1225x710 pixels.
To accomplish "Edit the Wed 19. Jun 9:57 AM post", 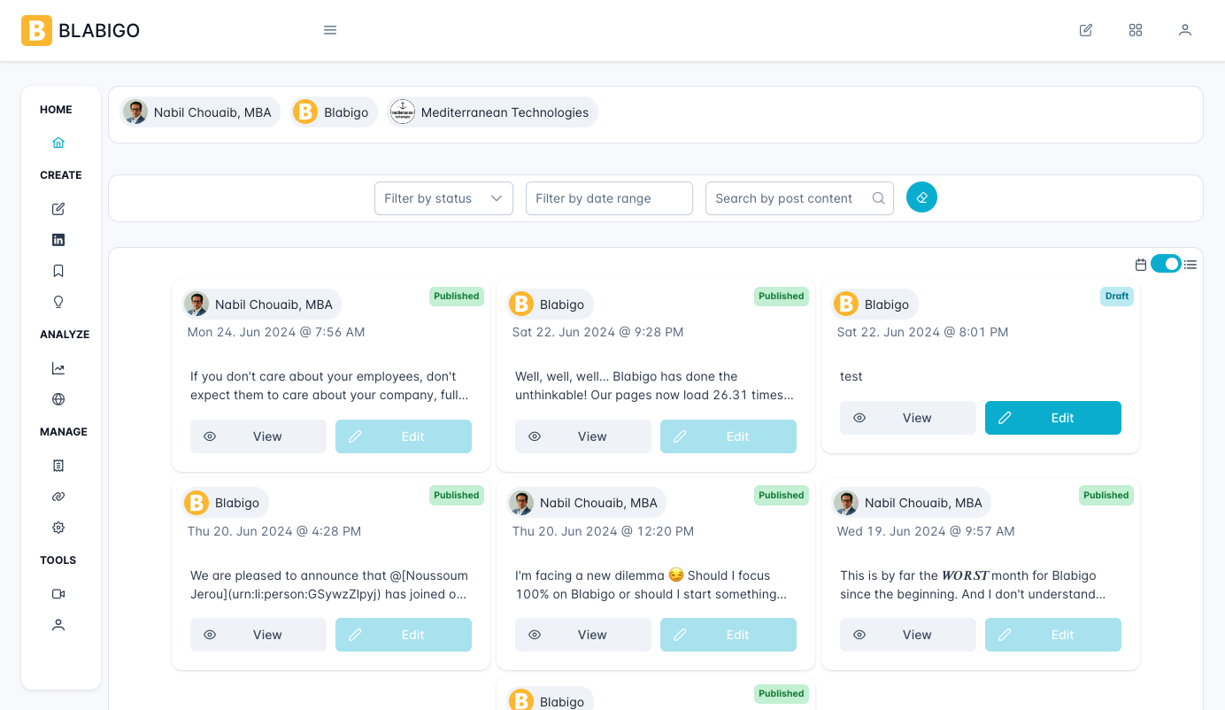I will coord(1053,635).
